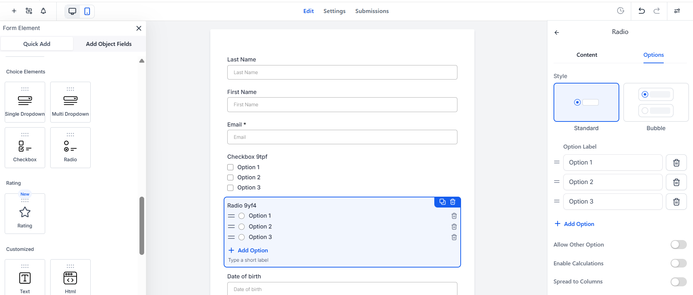Close the Form Element panel
693x295 pixels.
(139, 28)
